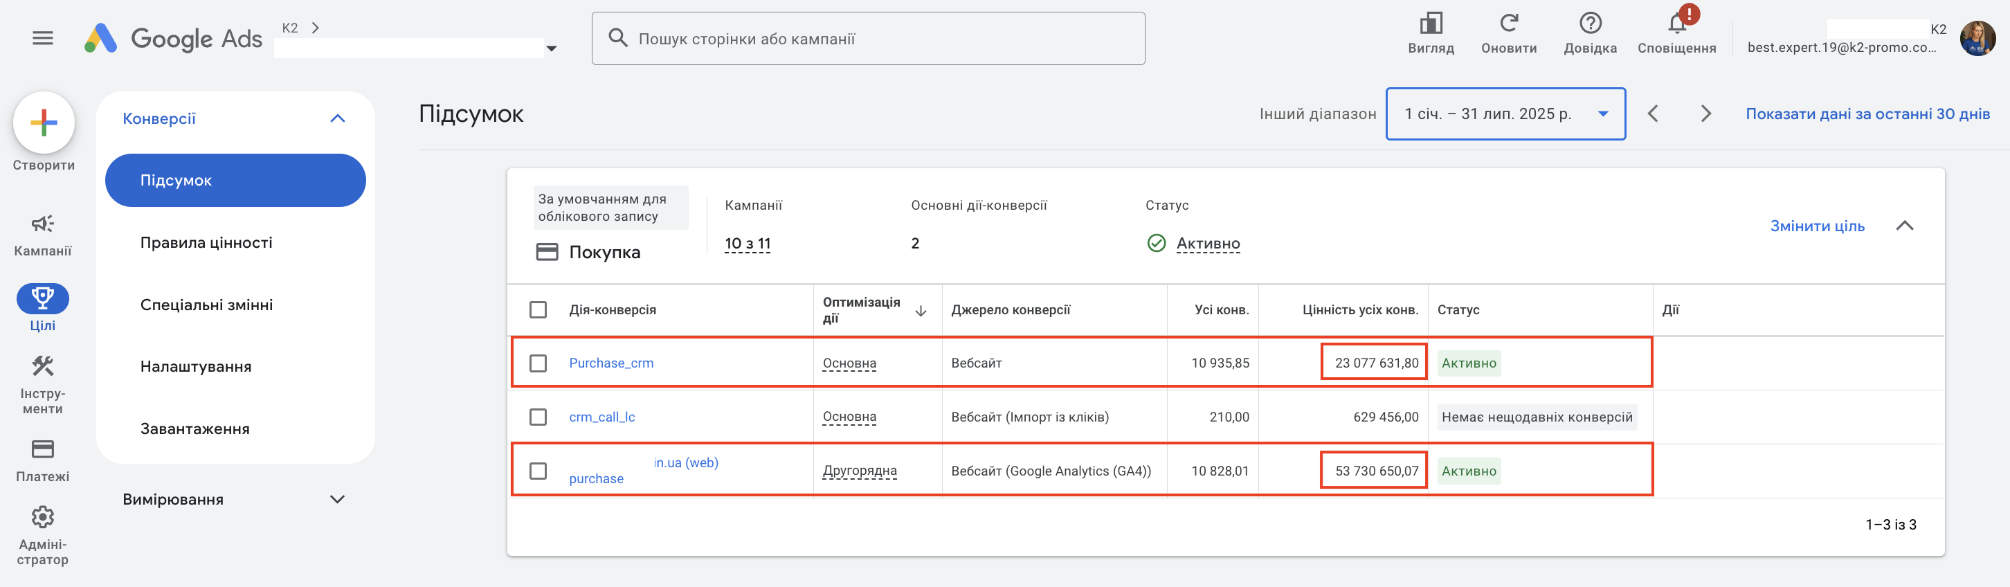
Task: Click the Оновити refresh icon
Action: click(x=1508, y=24)
